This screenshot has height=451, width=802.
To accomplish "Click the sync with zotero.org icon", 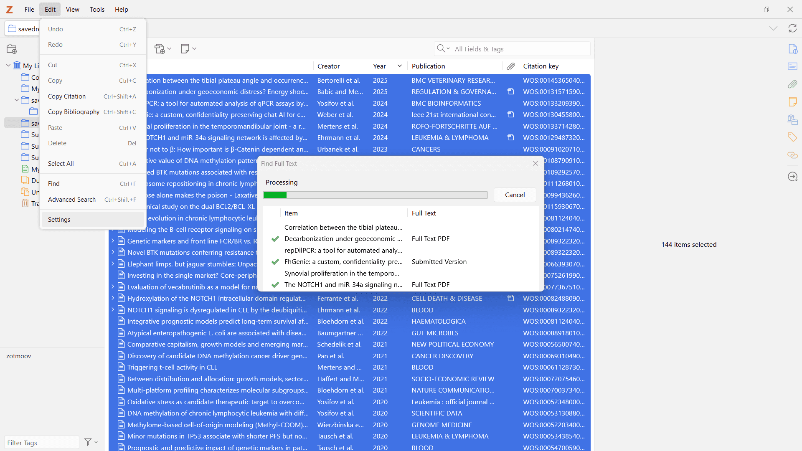I will pos(792,28).
